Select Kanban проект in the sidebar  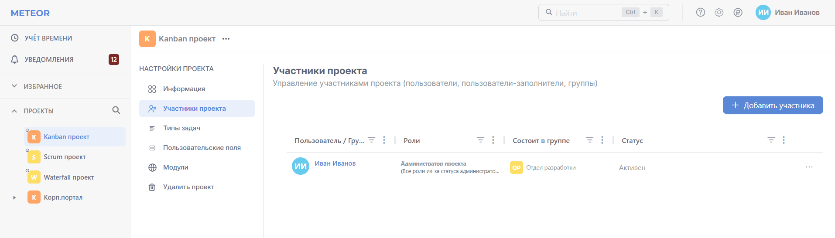point(75,137)
